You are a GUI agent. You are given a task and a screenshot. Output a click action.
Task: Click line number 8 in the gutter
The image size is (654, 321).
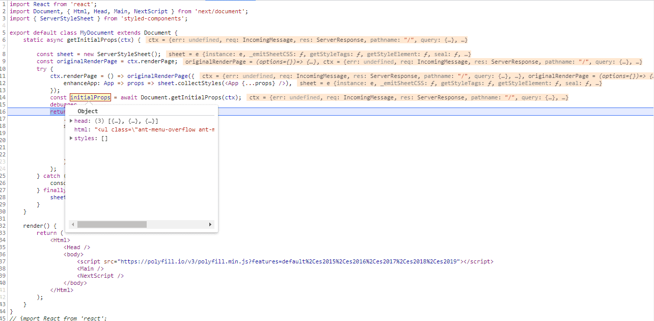(4, 54)
